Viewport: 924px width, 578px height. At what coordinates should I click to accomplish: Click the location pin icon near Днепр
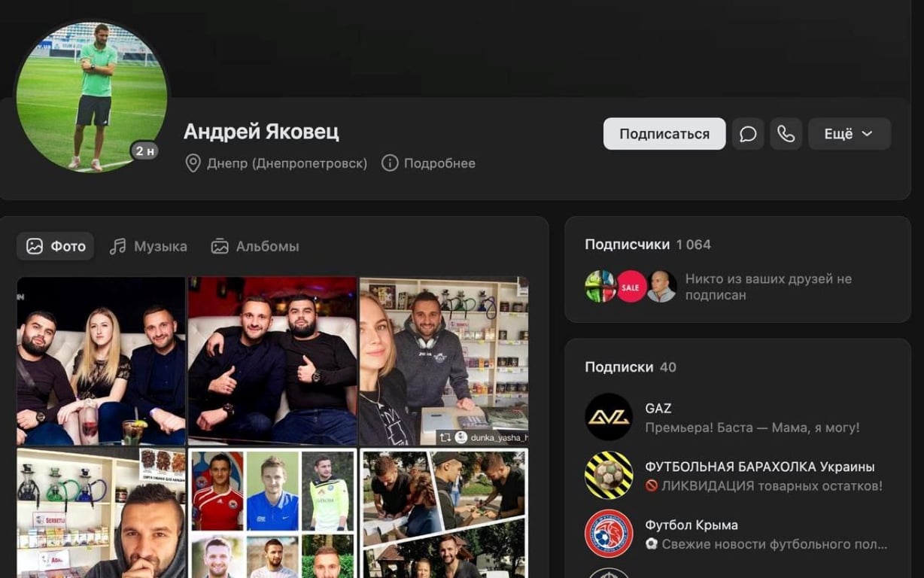pyautogui.click(x=192, y=163)
